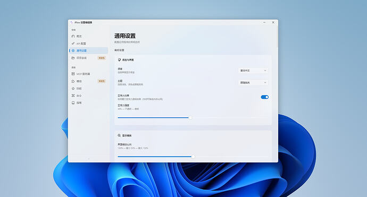Select 通用设置 in the sidebar
The height and width of the screenshot is (197, 367).
[x=89, y=50]
